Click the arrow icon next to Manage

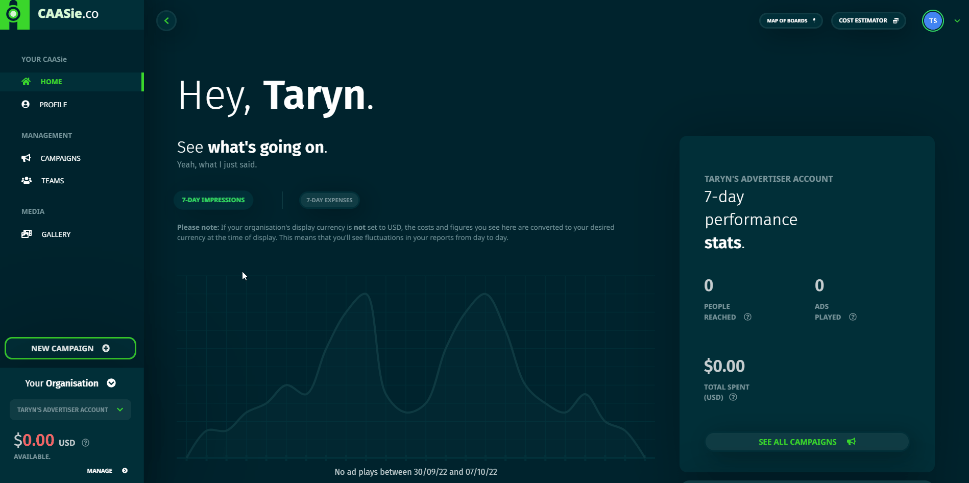point(125,471)
